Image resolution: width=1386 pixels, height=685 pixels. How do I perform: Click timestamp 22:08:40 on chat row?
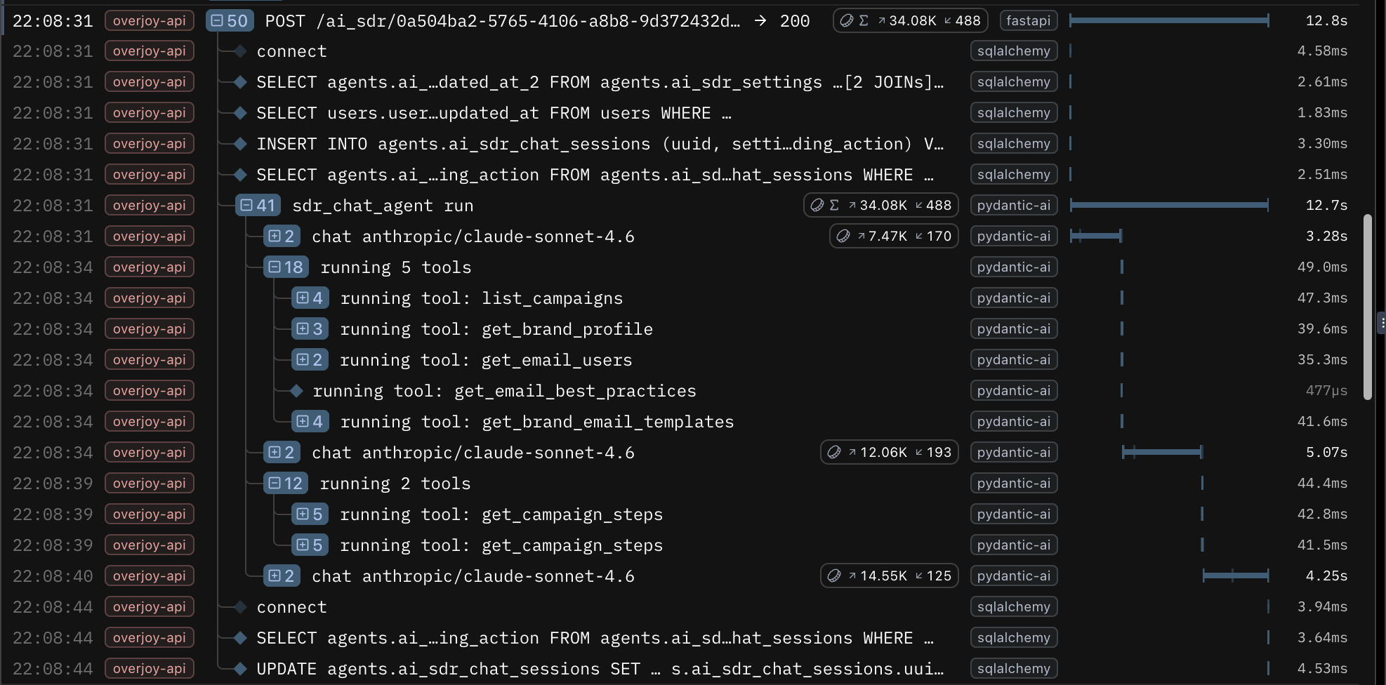click(x=53, y=576)
